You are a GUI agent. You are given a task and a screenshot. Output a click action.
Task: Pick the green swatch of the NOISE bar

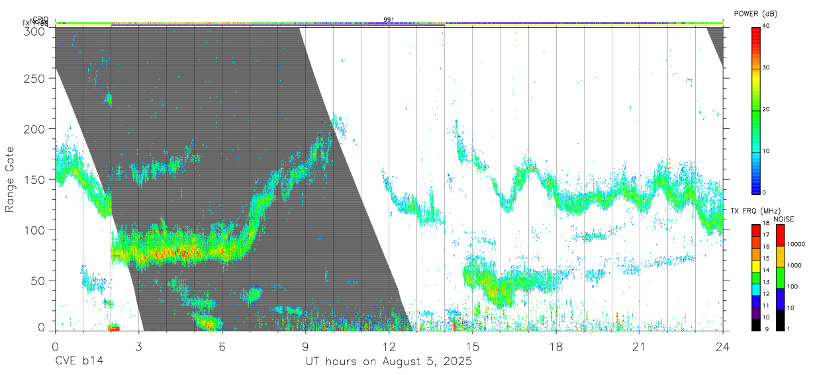pos(779,277)
